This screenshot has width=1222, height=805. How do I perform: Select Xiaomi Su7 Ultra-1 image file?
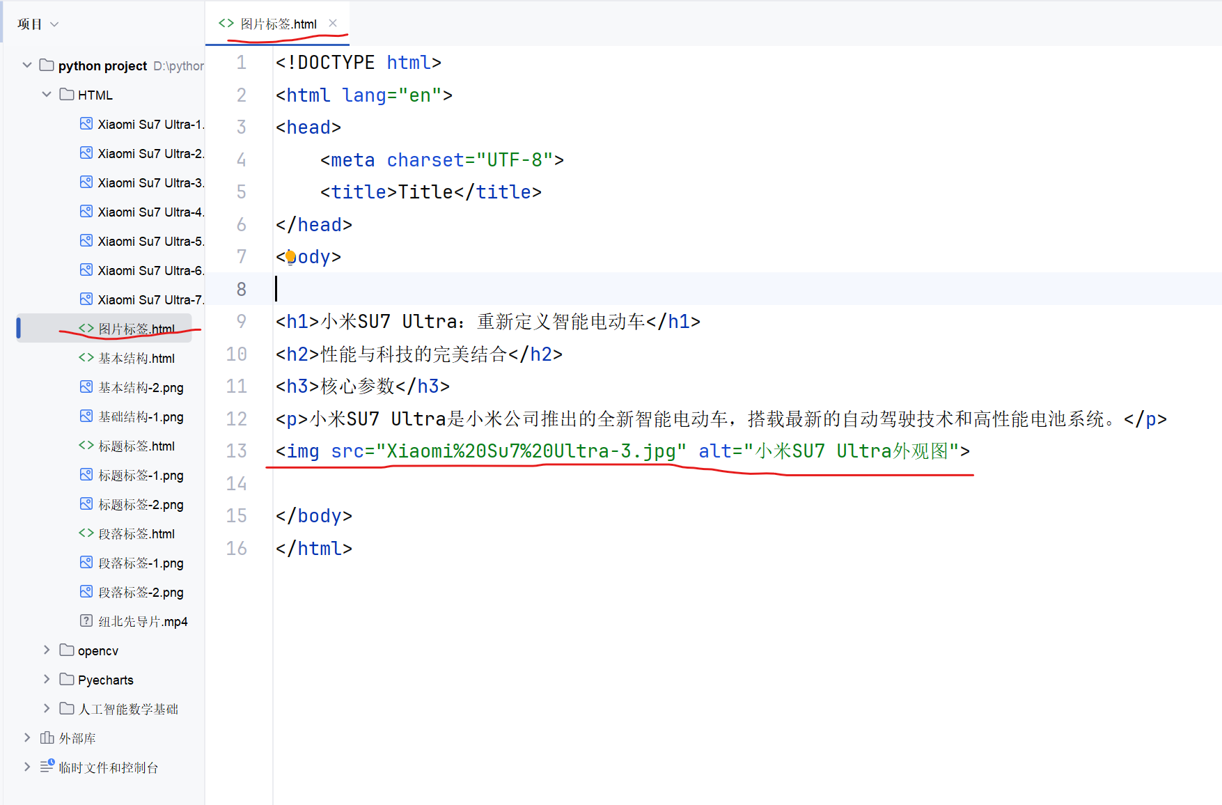point(150,124)
